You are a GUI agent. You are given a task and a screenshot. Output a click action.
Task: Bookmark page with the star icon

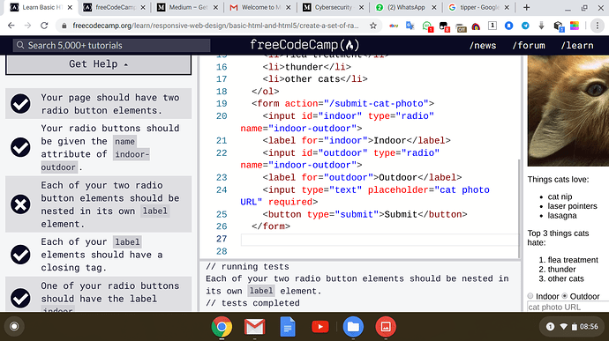click(x=372, y=26)
